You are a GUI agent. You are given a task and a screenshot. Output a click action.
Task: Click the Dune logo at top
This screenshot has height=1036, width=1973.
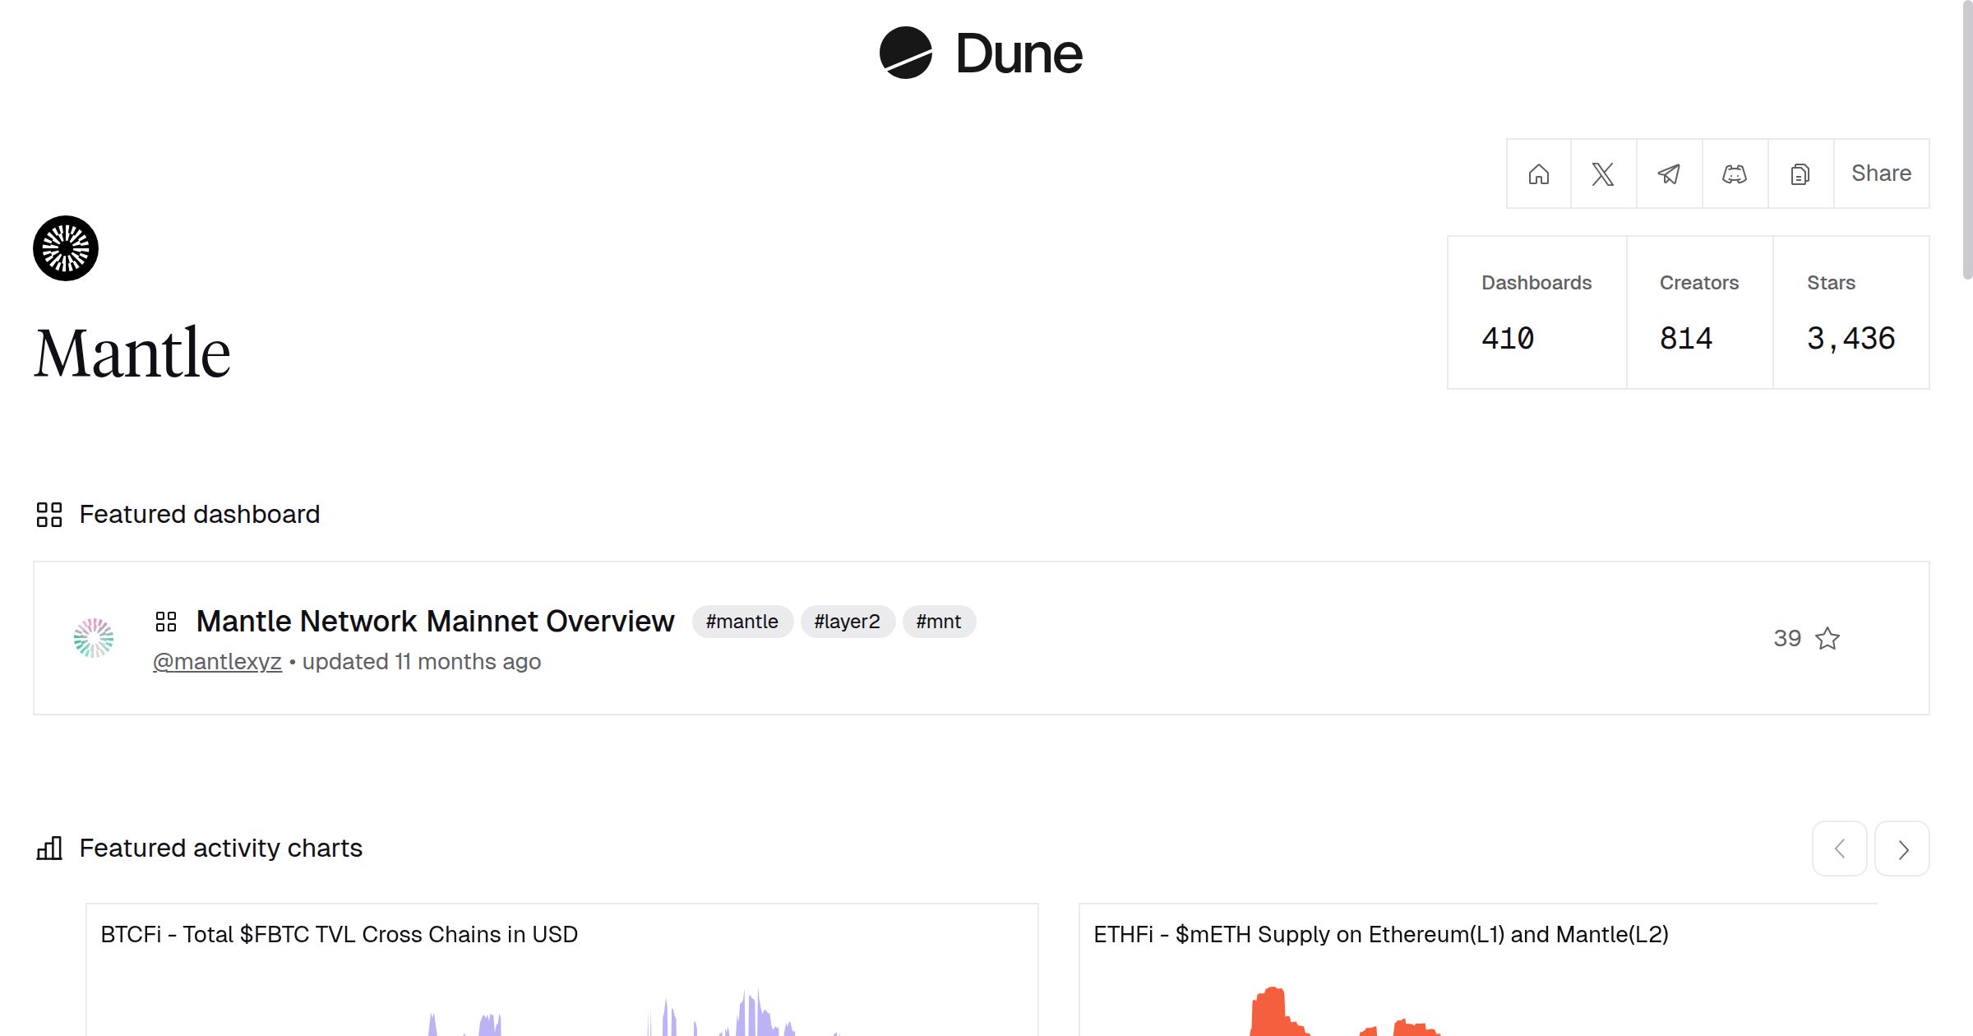click(981, 53)
